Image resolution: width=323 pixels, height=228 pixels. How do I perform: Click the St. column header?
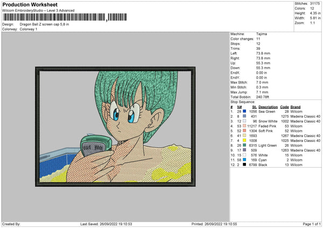(255, 107)
